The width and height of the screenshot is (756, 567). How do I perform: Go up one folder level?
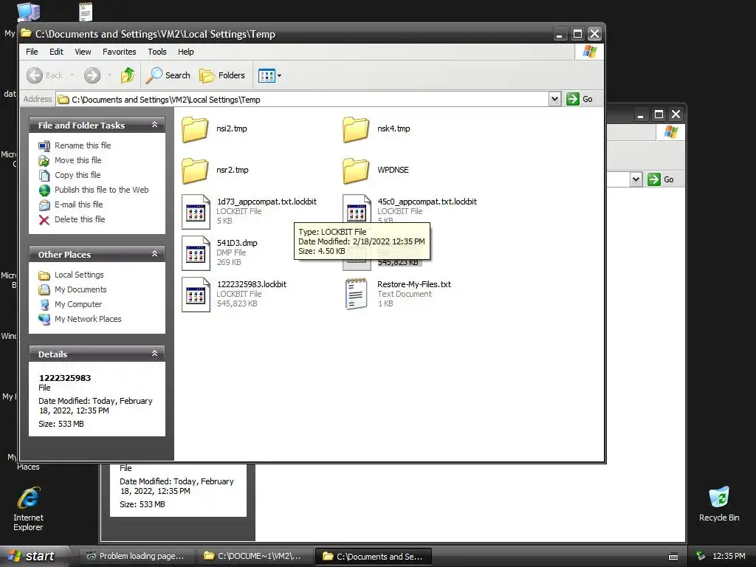point(128,75)
